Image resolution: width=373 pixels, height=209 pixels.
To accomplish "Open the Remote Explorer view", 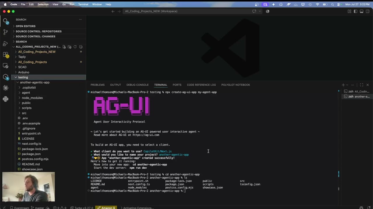I will tap(5, 66).
